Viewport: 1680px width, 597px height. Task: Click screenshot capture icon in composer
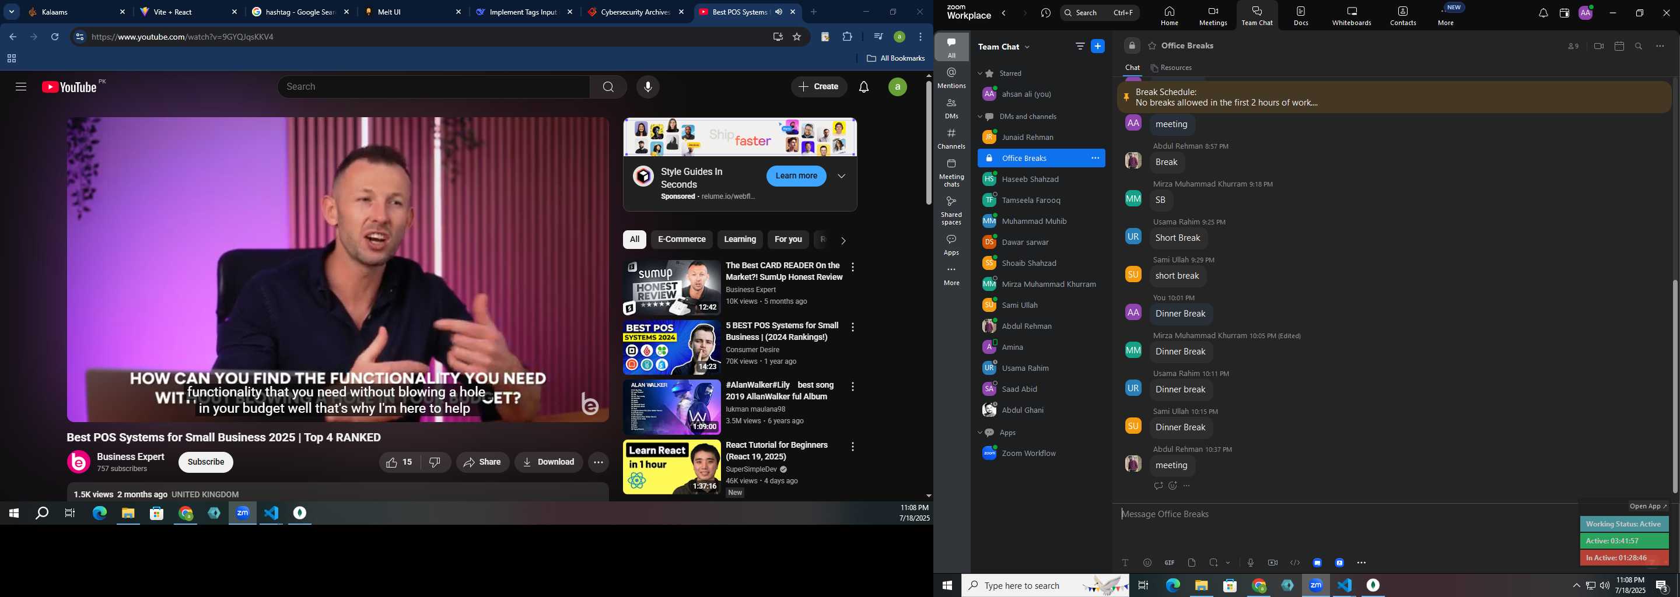click(x=1213, y=563)
